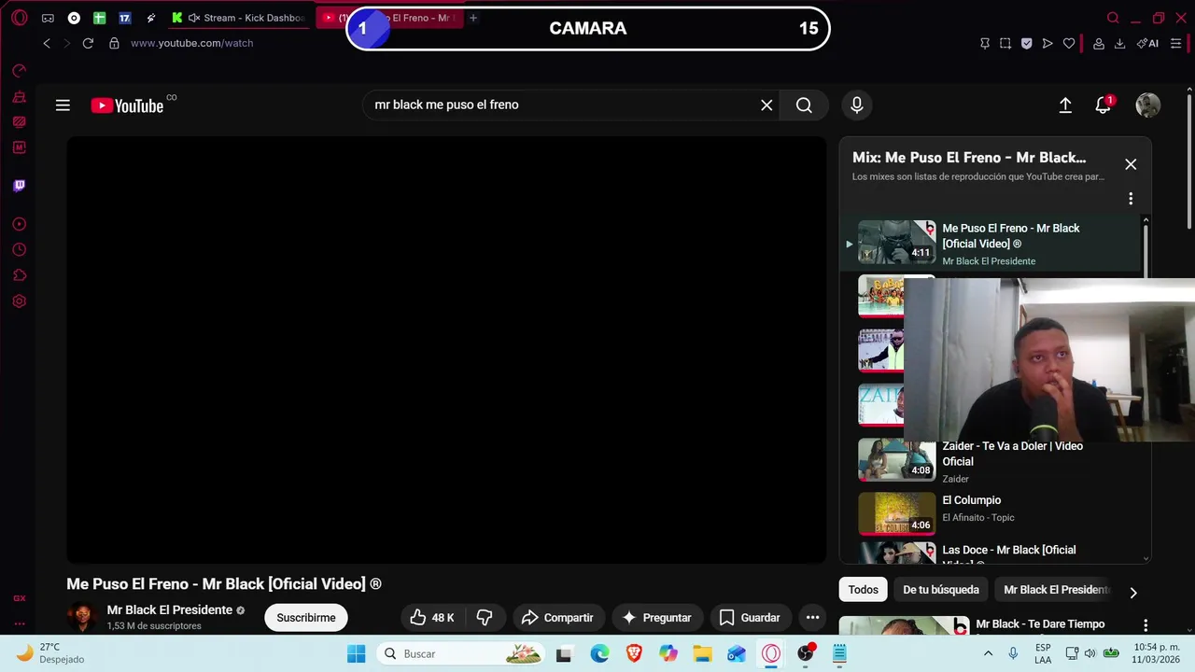This screenshot has width=1195, height=672.
Task: Subscribe with the Suscribirme button
Action: point(306,618)
